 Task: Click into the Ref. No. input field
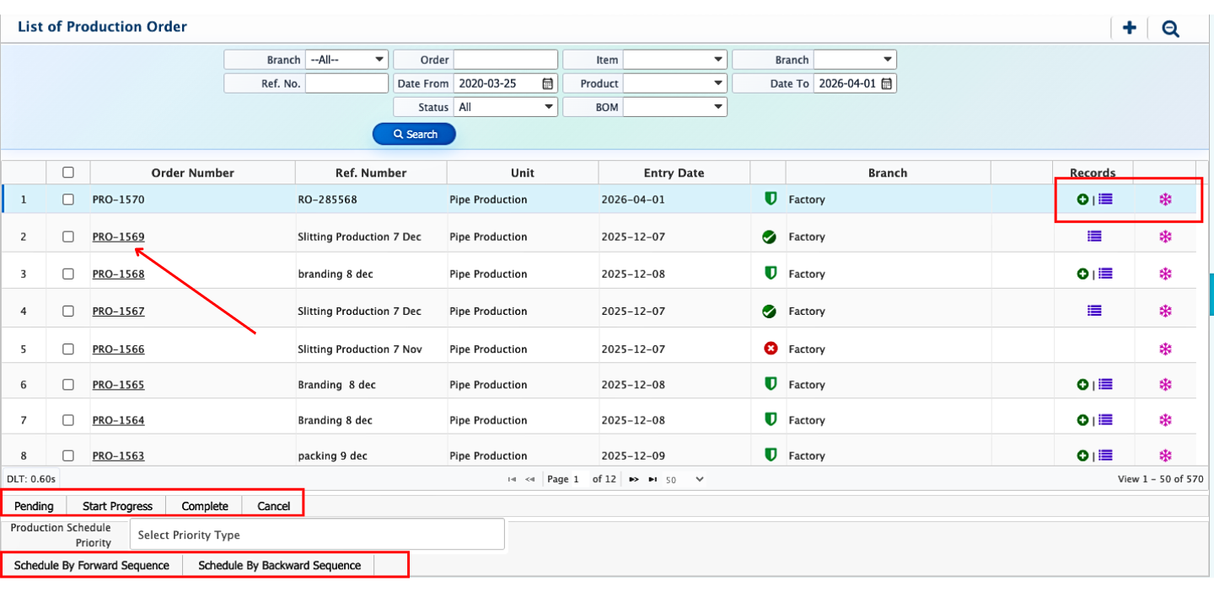click(x=346, y=83)
